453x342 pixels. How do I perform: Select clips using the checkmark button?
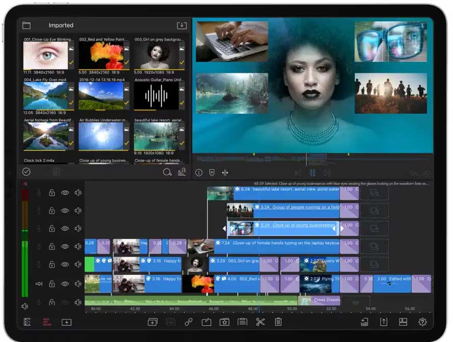(27, 172)
